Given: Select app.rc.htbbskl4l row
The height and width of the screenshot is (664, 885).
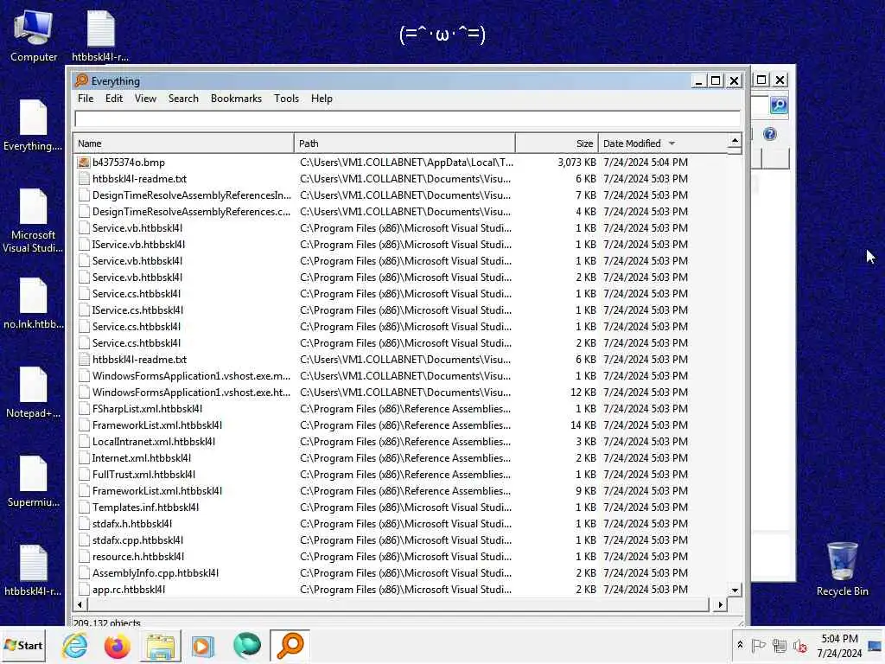Looking at the screenshot, I should coord(401,590).
